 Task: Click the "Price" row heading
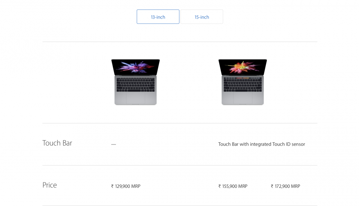click(x=50, y=185)
